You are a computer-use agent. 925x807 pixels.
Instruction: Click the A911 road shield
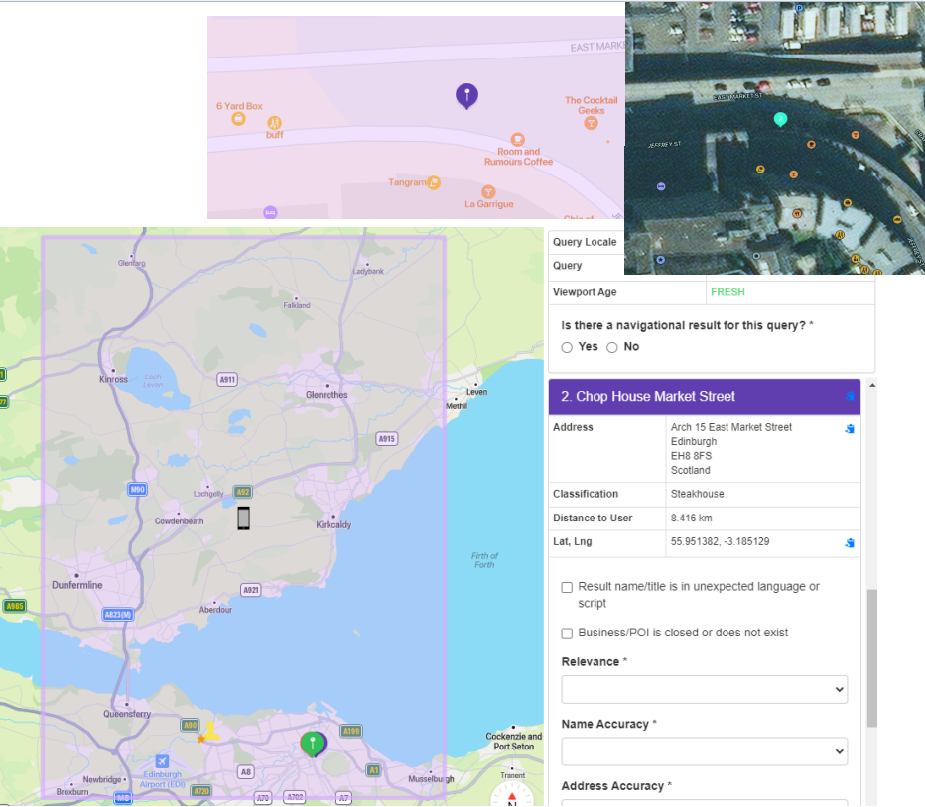(x=227, y=380)
